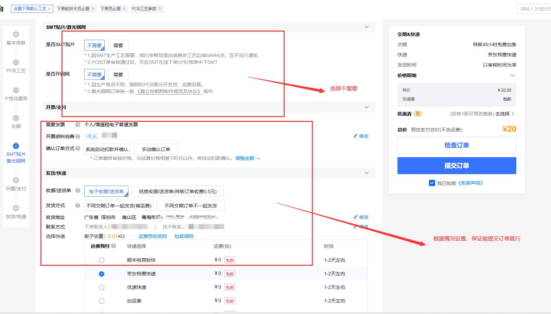This screenshot has width=551, height=314.
Task: Select 优速快递 radio button
Action: [x=102, y=288]
